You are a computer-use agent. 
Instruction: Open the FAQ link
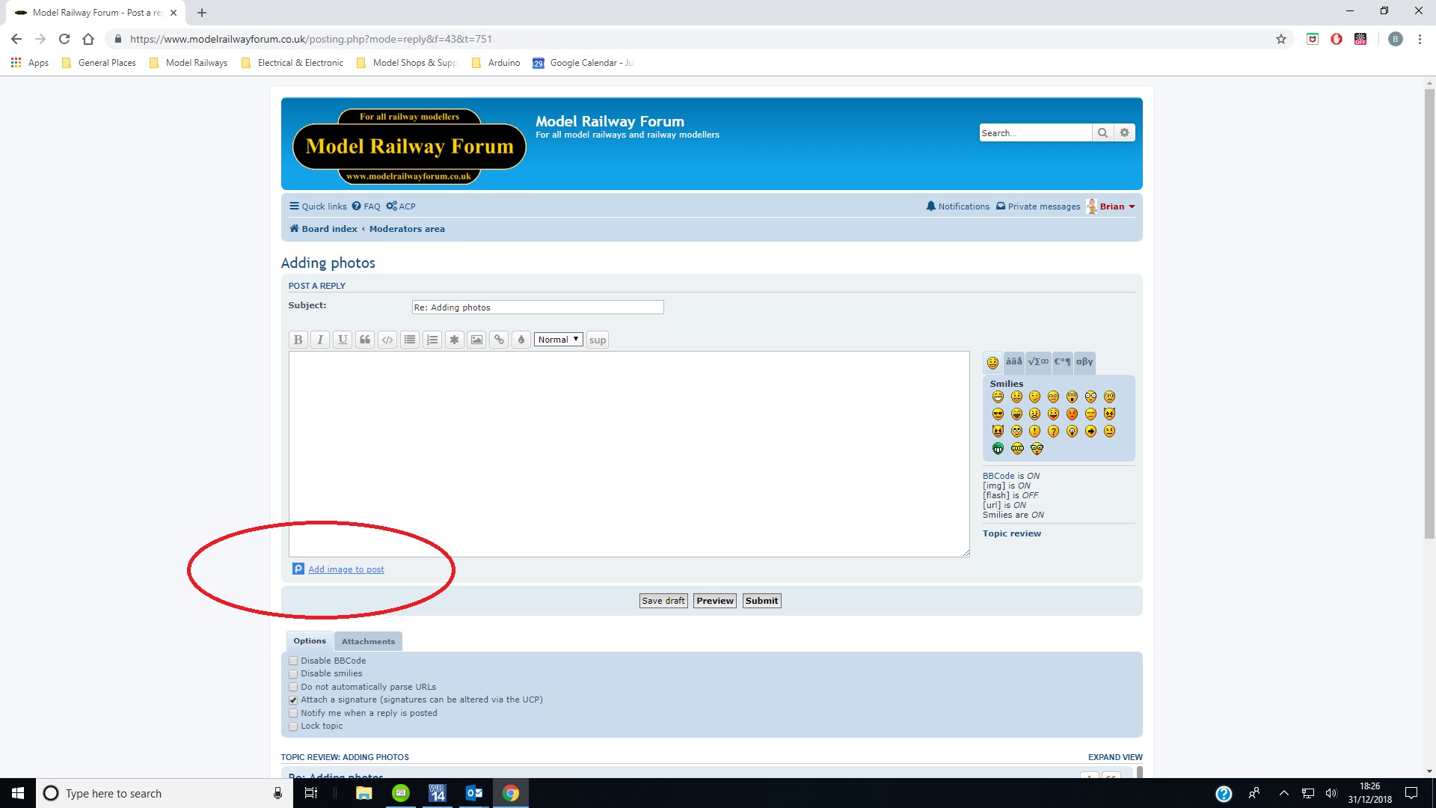tap(366, 206)
